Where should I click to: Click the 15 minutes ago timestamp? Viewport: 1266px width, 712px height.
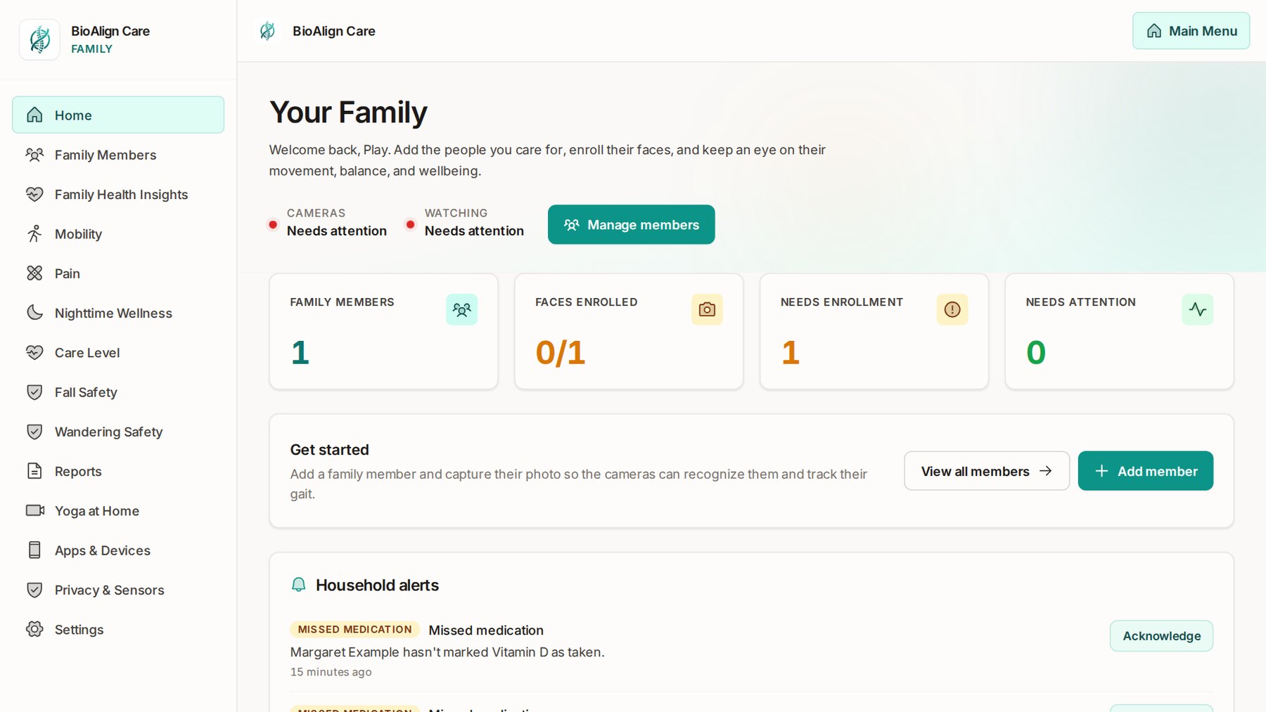[331, 672]
